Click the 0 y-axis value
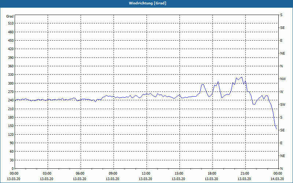293x183 pixels. (x=13, y=169)
